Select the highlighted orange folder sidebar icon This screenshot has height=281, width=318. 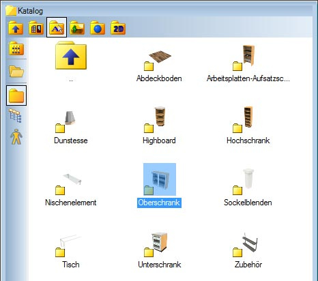pos(16,95)
